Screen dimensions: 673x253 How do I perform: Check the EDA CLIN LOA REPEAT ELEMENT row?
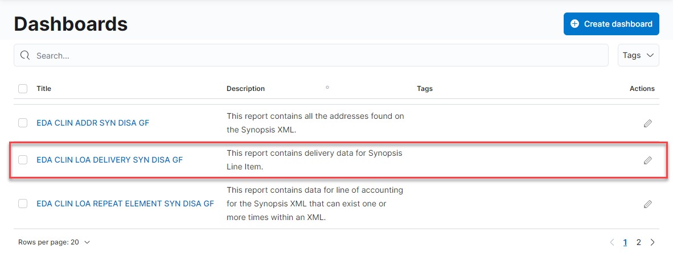(23, 204)
